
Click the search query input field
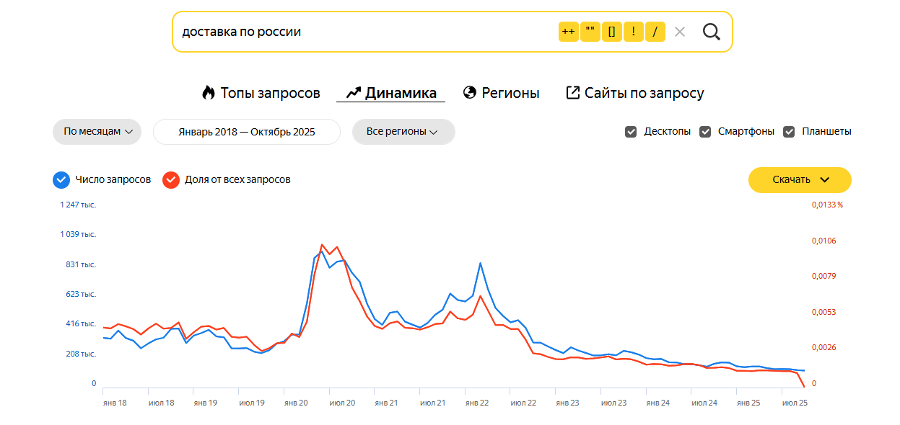coord(361,32)
